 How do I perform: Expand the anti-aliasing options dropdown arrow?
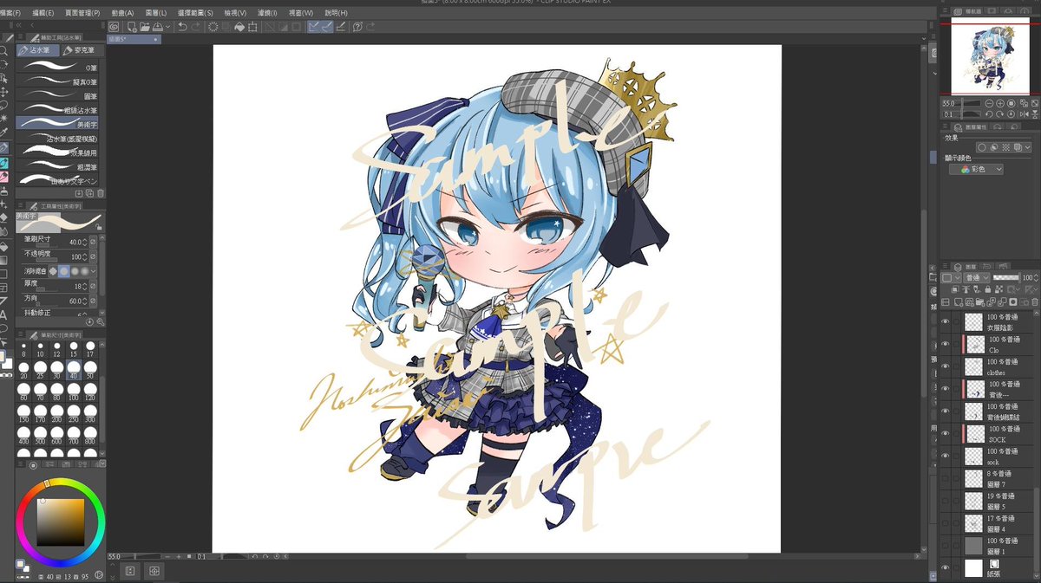tap(93, 271)
